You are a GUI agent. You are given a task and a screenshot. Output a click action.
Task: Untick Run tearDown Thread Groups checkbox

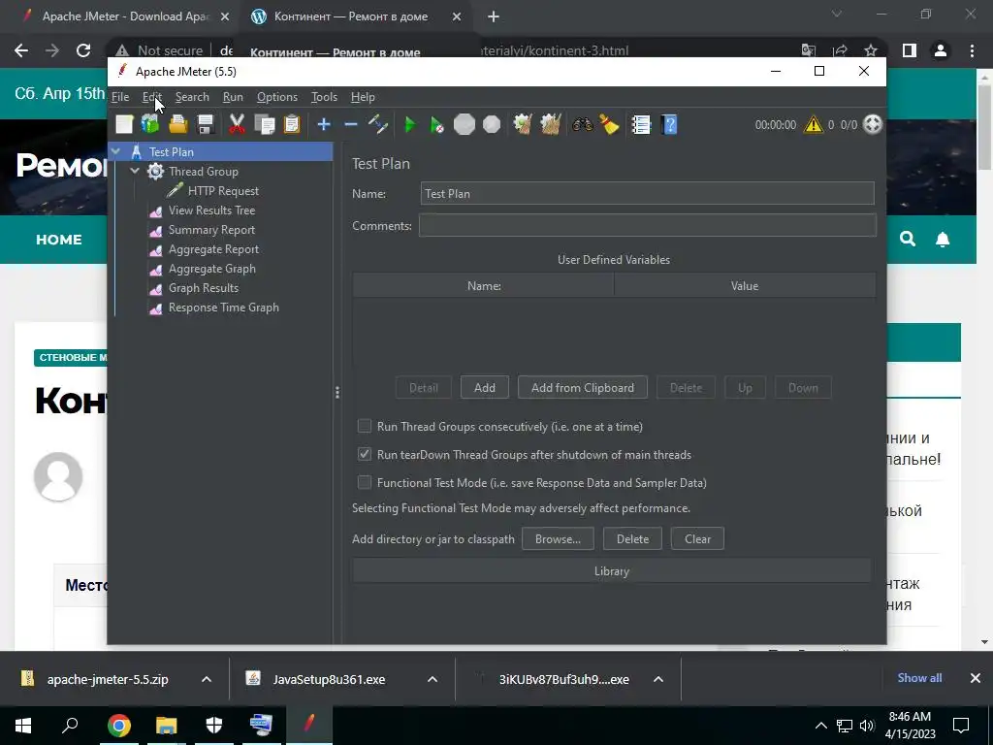pyautogui.click(x=365, y=454)
